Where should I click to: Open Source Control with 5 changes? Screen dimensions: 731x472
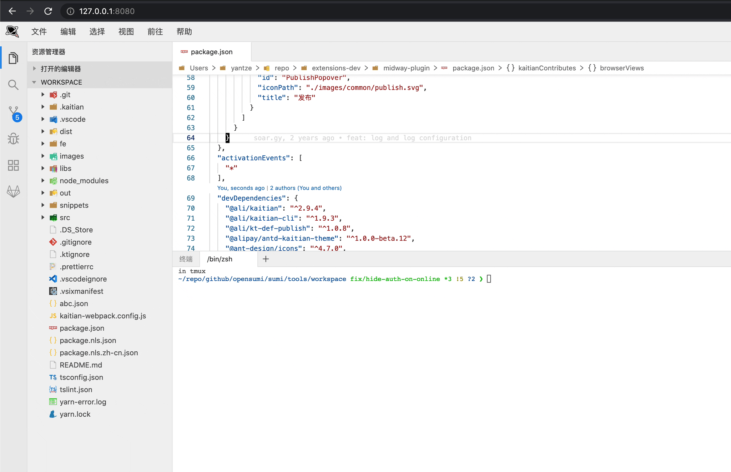coord(14,114)
